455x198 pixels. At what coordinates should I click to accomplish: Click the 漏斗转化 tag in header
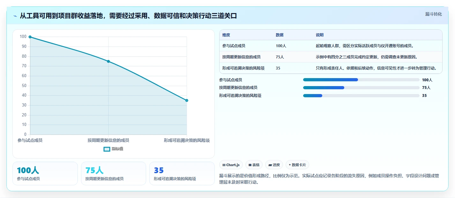pyautogui.click(x=434, y=14)
